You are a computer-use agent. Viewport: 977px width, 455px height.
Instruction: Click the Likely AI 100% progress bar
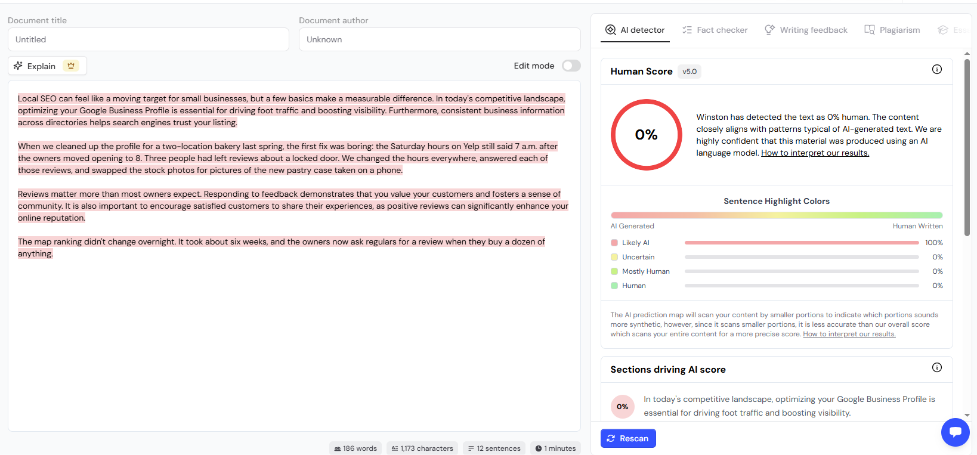pyautogui.click(x=802, y=243)
